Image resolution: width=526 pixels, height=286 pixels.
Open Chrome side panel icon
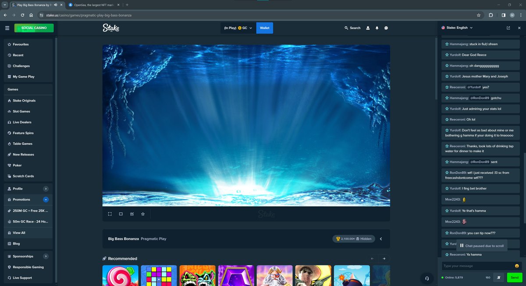point(504,15)
